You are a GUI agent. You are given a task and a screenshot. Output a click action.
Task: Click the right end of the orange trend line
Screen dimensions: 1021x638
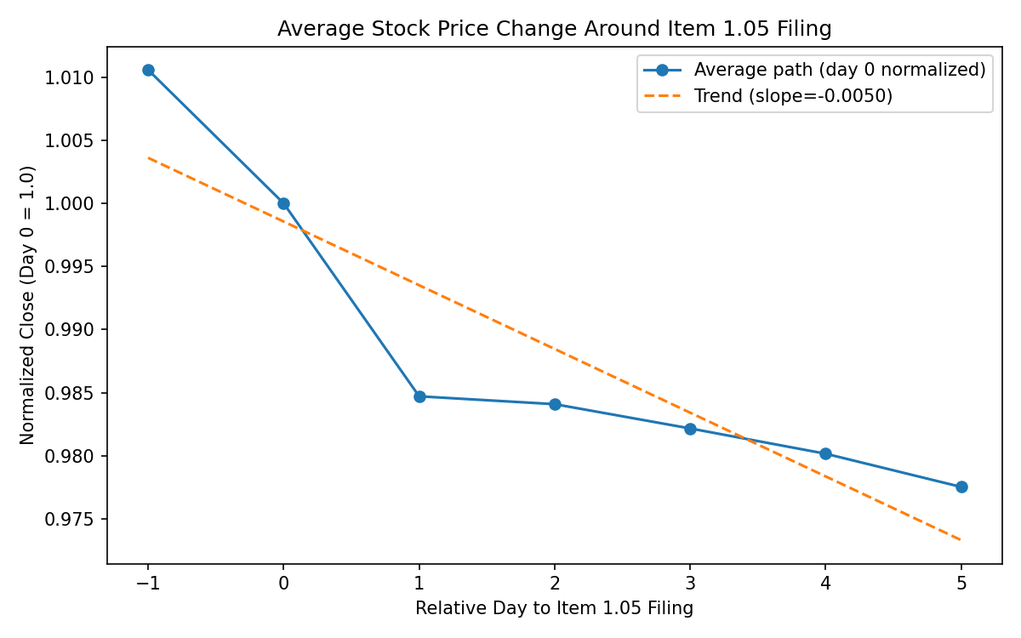[961, 539]
